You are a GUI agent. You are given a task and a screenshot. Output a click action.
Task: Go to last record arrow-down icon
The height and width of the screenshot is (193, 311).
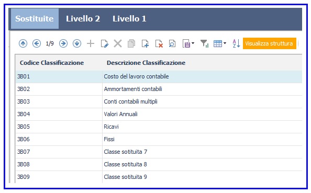[x=77, y=43]
